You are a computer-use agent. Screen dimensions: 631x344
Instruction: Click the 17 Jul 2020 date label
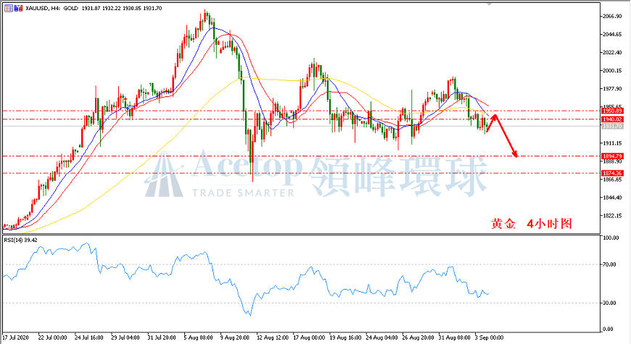16,337
